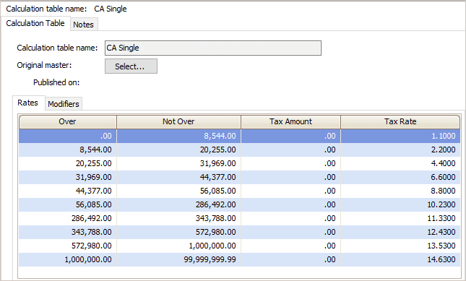The height and width of the screenshot is (281, 466).
Task: Select the Rates tab
Action: pos(28,103)
